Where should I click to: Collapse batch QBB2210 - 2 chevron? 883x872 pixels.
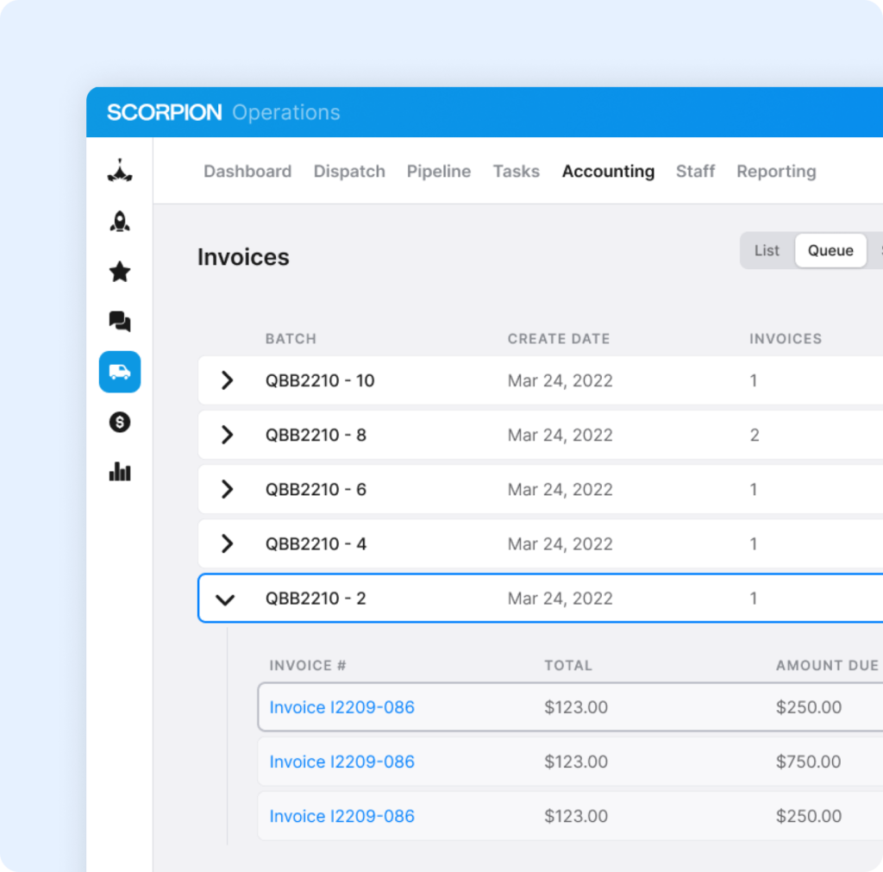225,599
